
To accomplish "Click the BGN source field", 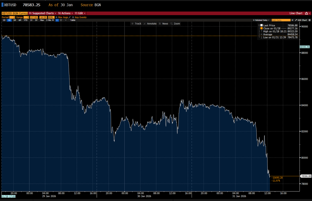I will 51,17.
